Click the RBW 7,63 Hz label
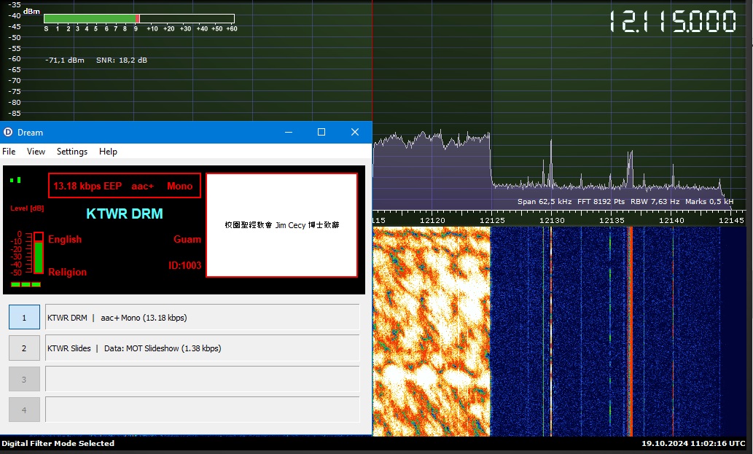The height and width of the screenshot is (454, 753). click(655, 202)
